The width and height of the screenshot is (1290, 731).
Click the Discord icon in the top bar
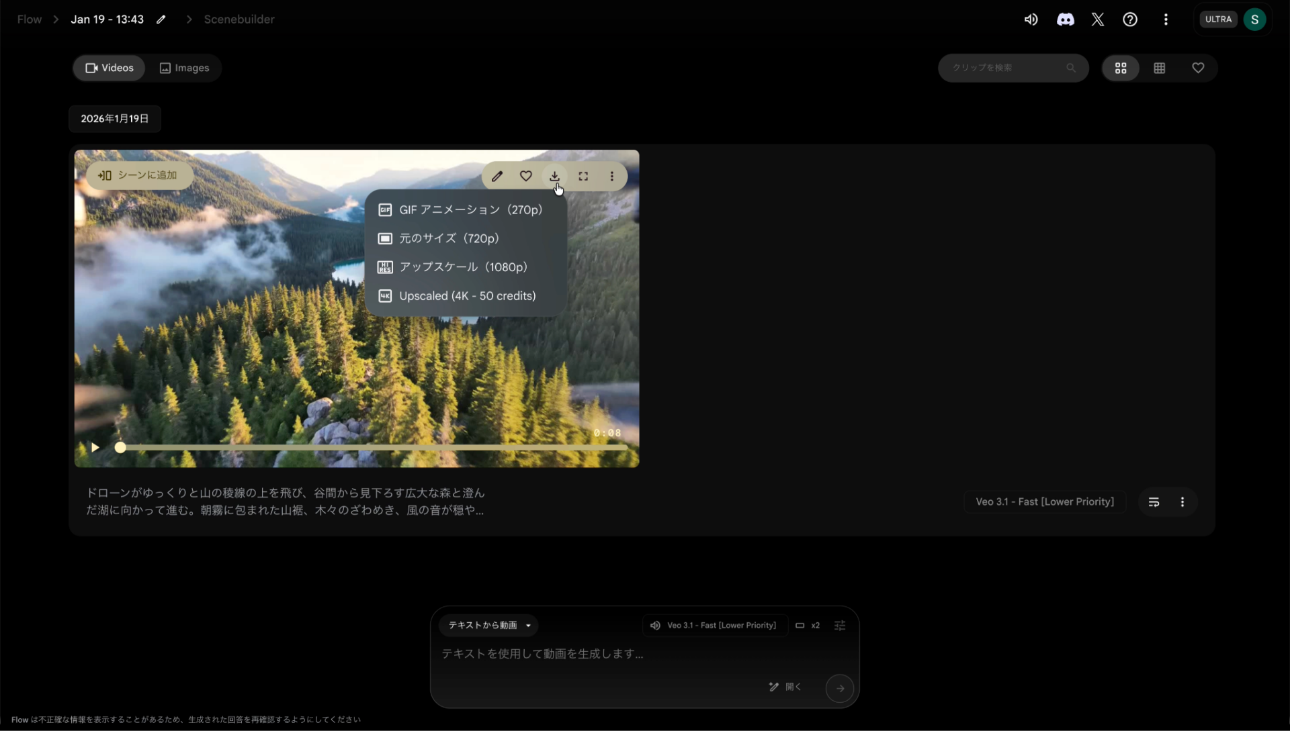(1066, 19)
